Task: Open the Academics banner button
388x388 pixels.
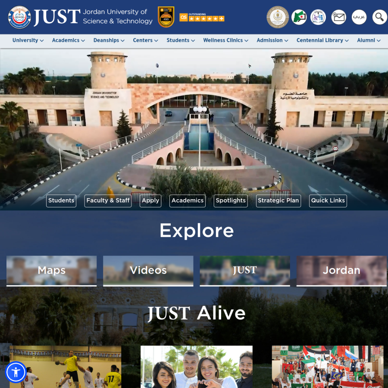Action: click(x=188, y=200)
